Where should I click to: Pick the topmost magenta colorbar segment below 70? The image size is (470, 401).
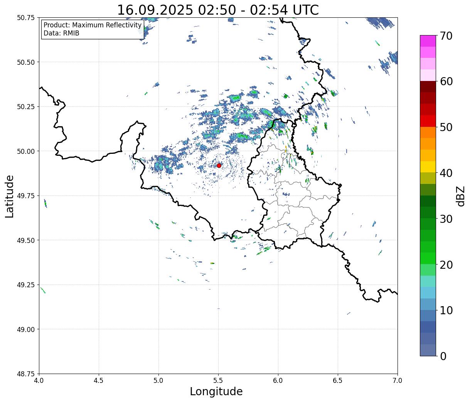[428, 41]
